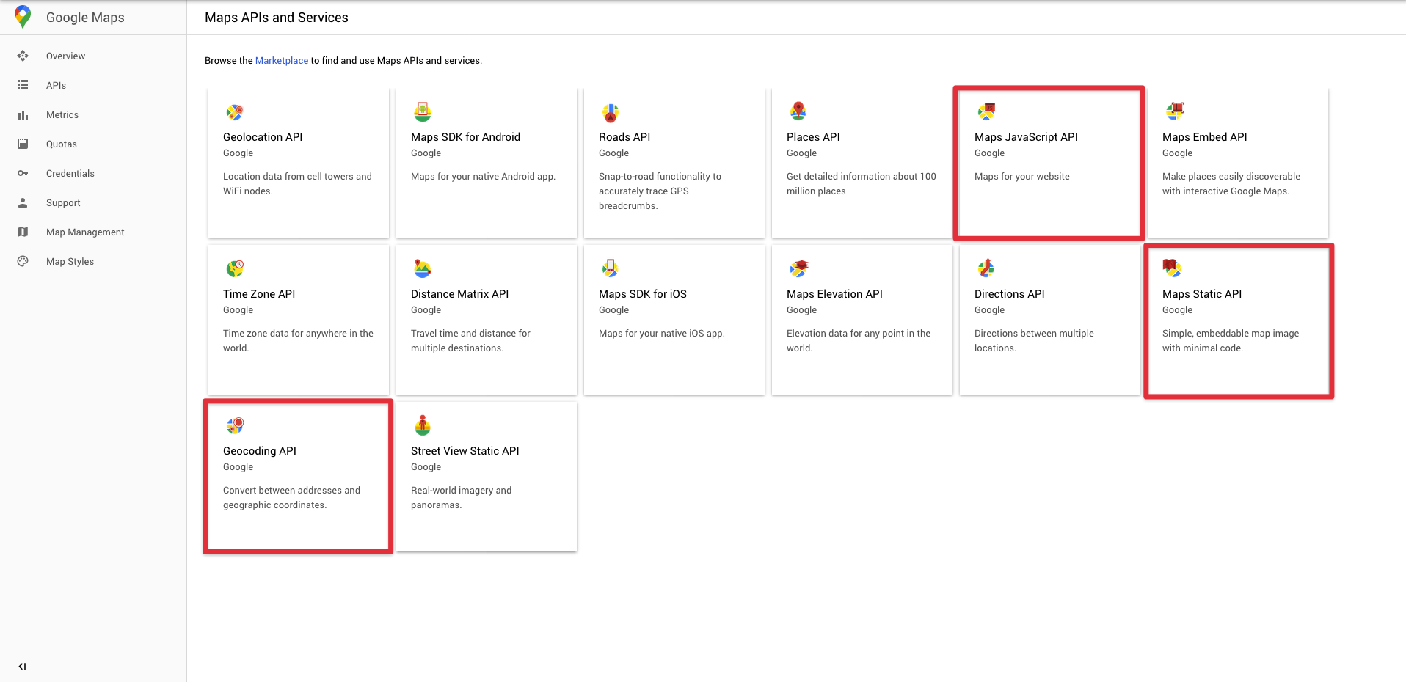Select the Time Zone API clock icon
Viewport: 1406px width, 682px height.
pyautogui.click(x=235, y=269)
